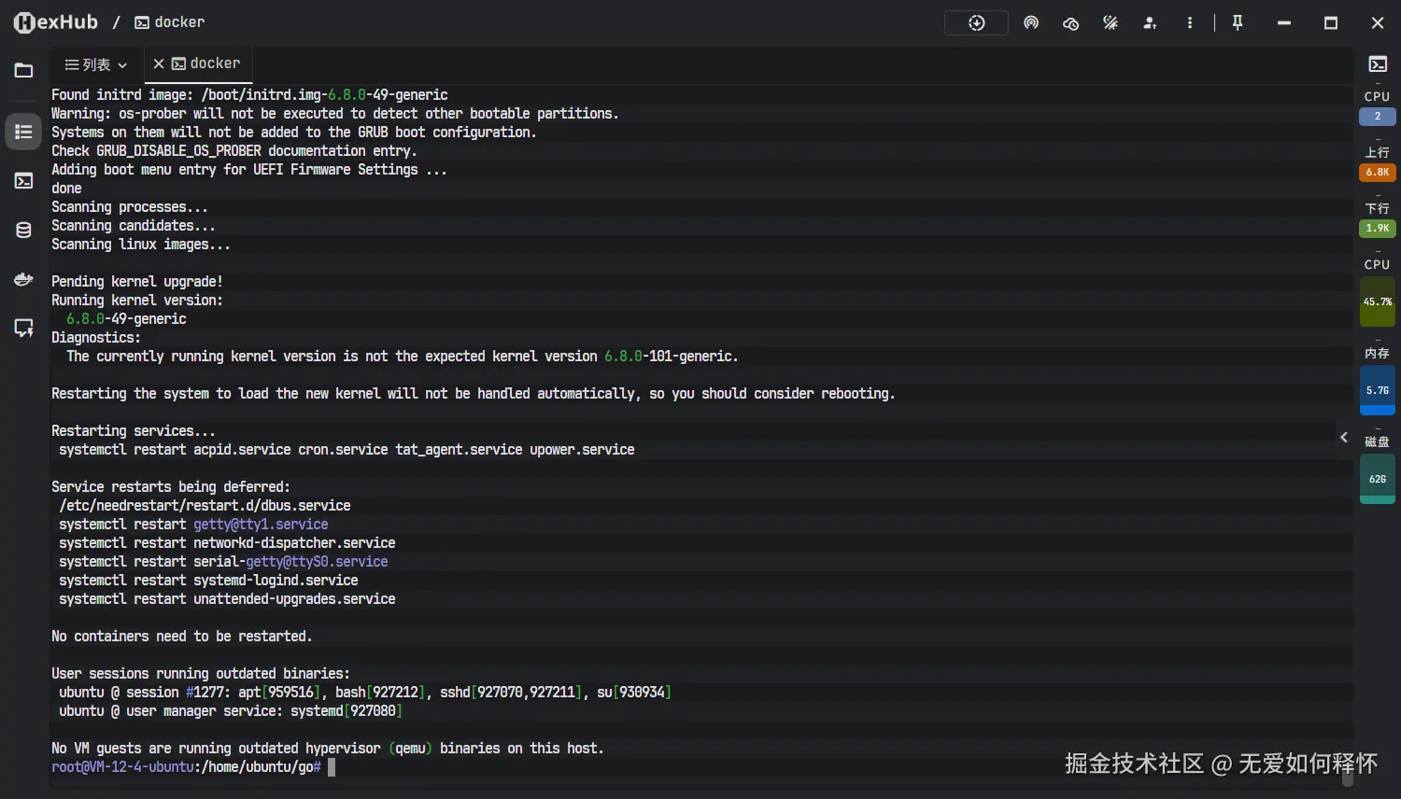The height and width of the screenshot is (799, 1401).
Task: Click the user upgrade icon in title bar
Action: [x=1150, y=22]
